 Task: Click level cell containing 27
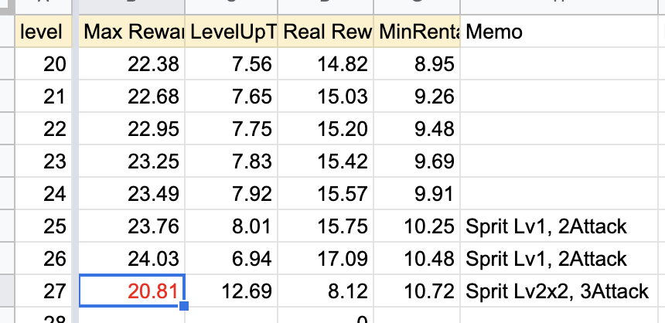(x=43, y=291)
